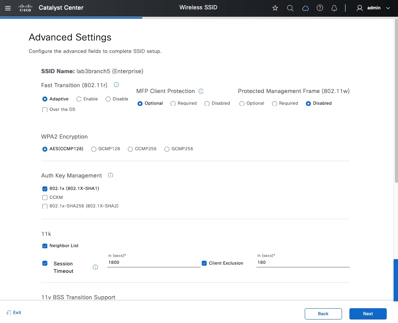This screenshot has height=323, width=398.
Task: Select GCMP256 encryption radio button
Action: [x=167, y=149]
